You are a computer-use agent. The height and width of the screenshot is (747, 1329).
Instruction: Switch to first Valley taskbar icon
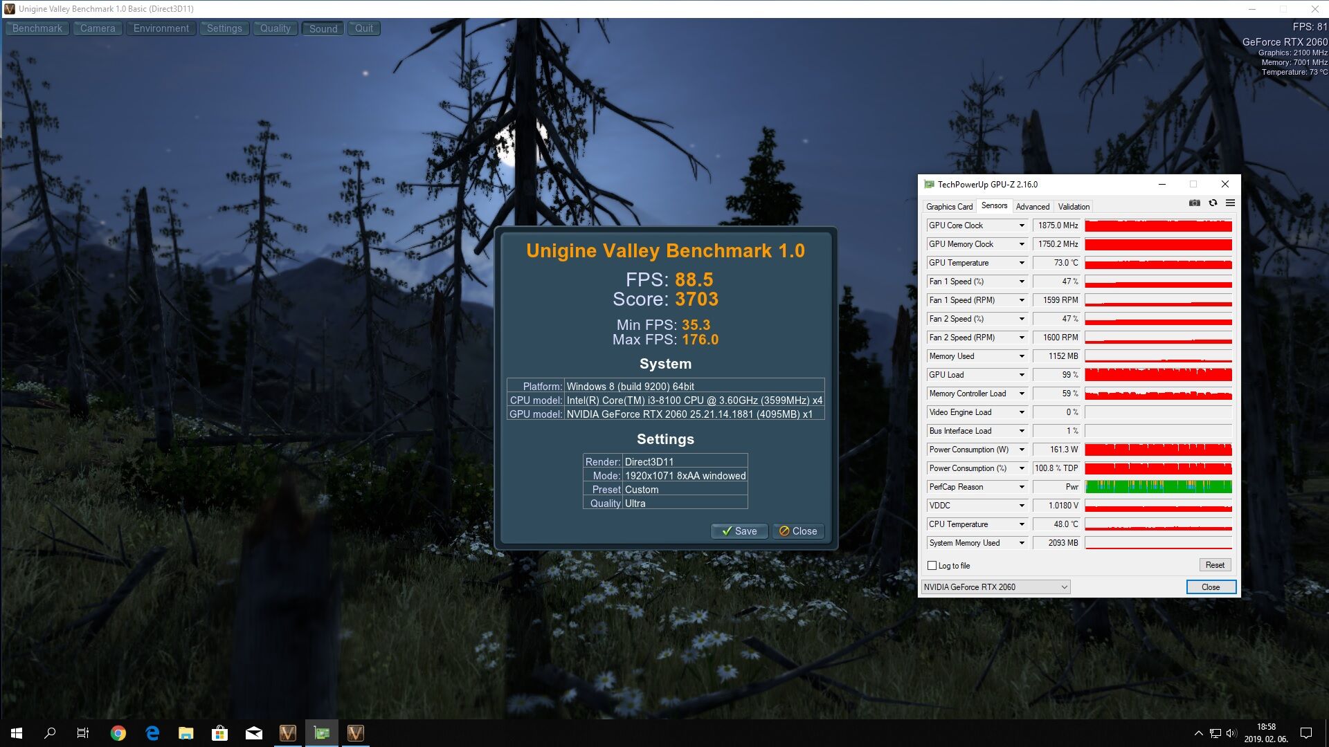pos(288,733)
